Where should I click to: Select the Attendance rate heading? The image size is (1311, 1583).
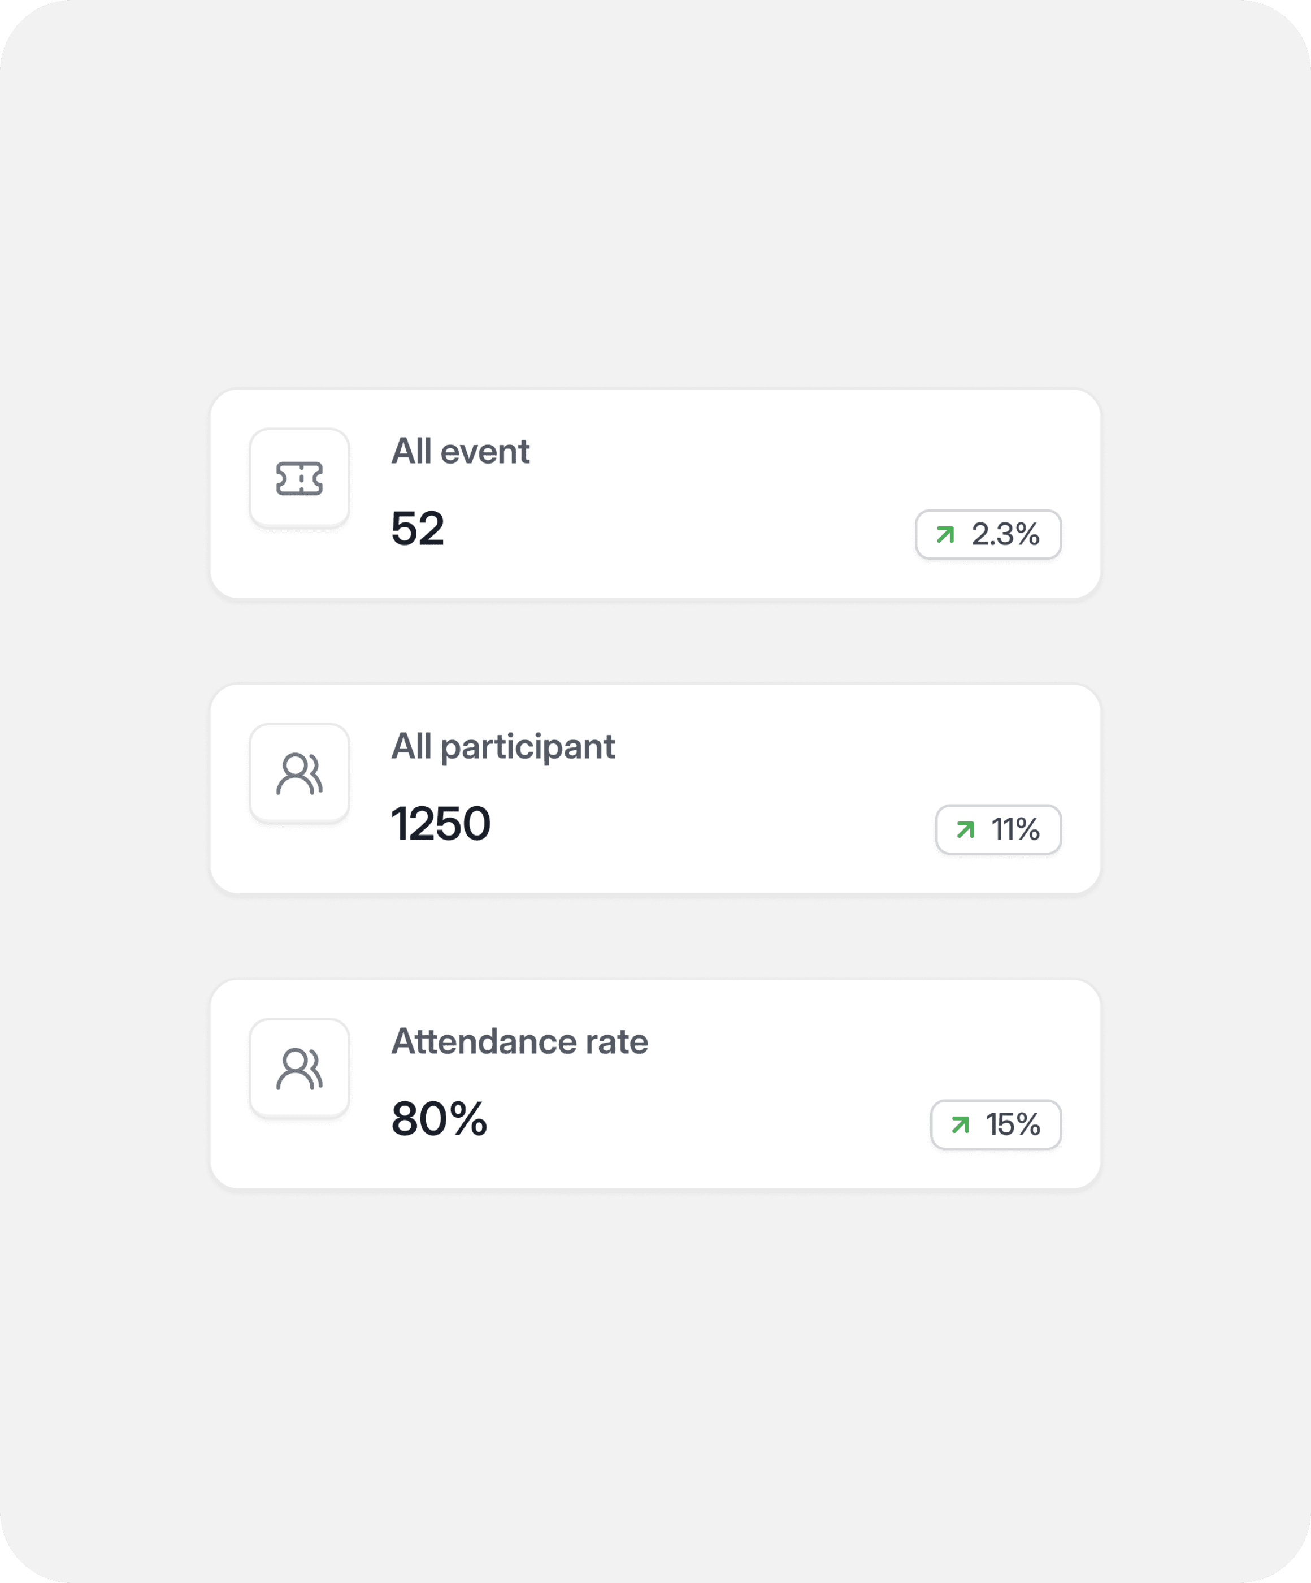point(519,1042)
